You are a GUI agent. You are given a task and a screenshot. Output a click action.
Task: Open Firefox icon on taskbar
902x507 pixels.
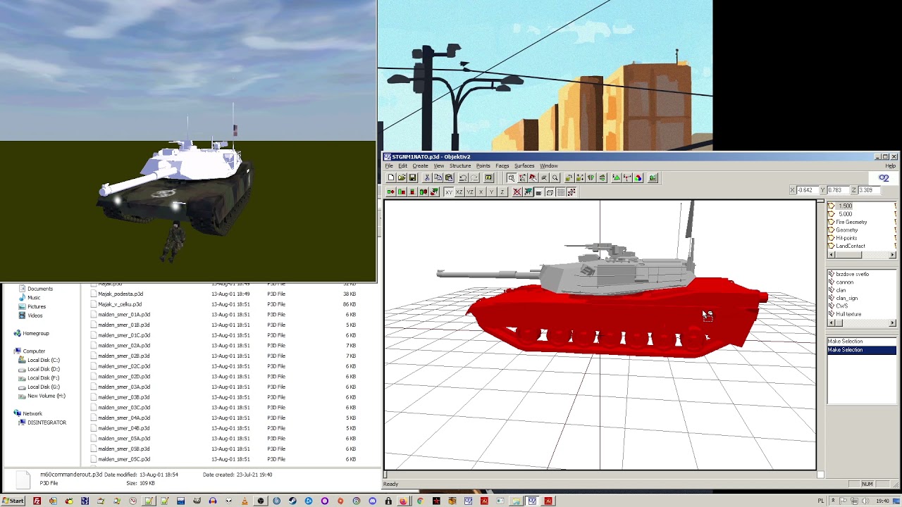(403, 501)
